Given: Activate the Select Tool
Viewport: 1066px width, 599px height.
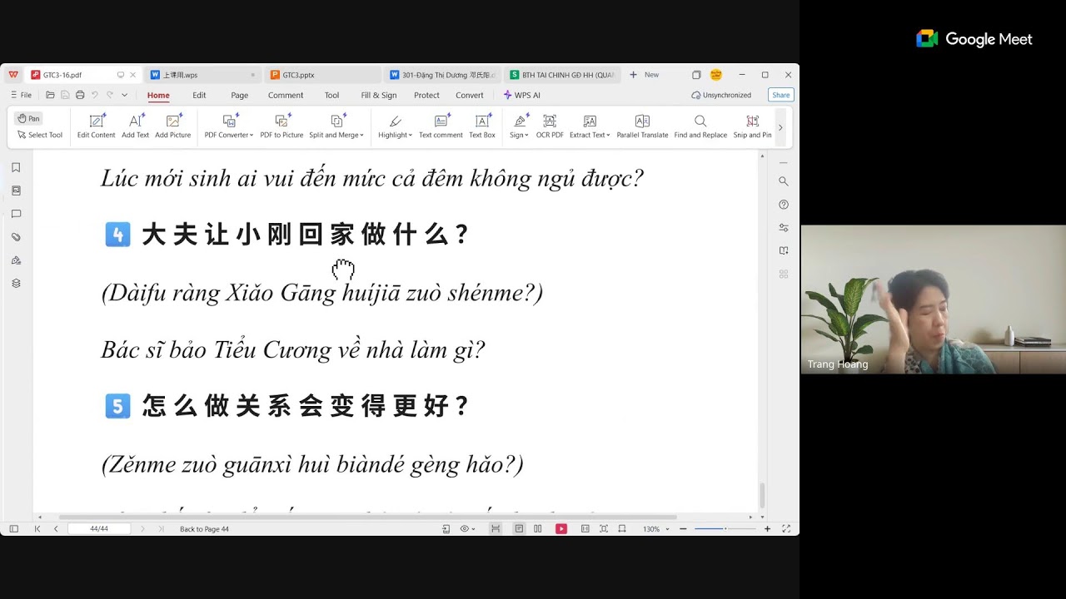Looking at the screenshot, I should (x=40, y=135).
